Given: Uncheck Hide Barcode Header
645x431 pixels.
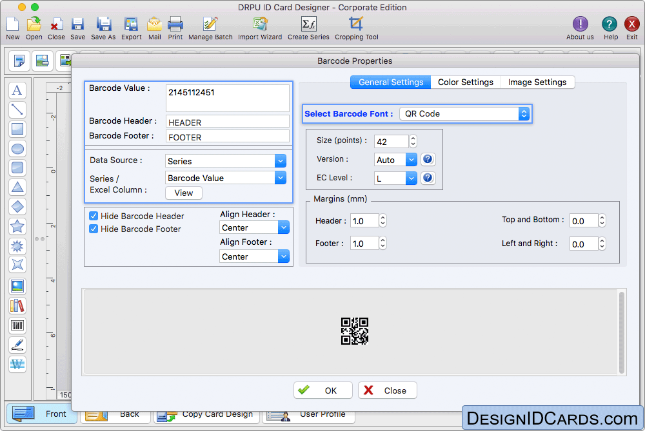Looking at the screenshot, I should 94,216.
